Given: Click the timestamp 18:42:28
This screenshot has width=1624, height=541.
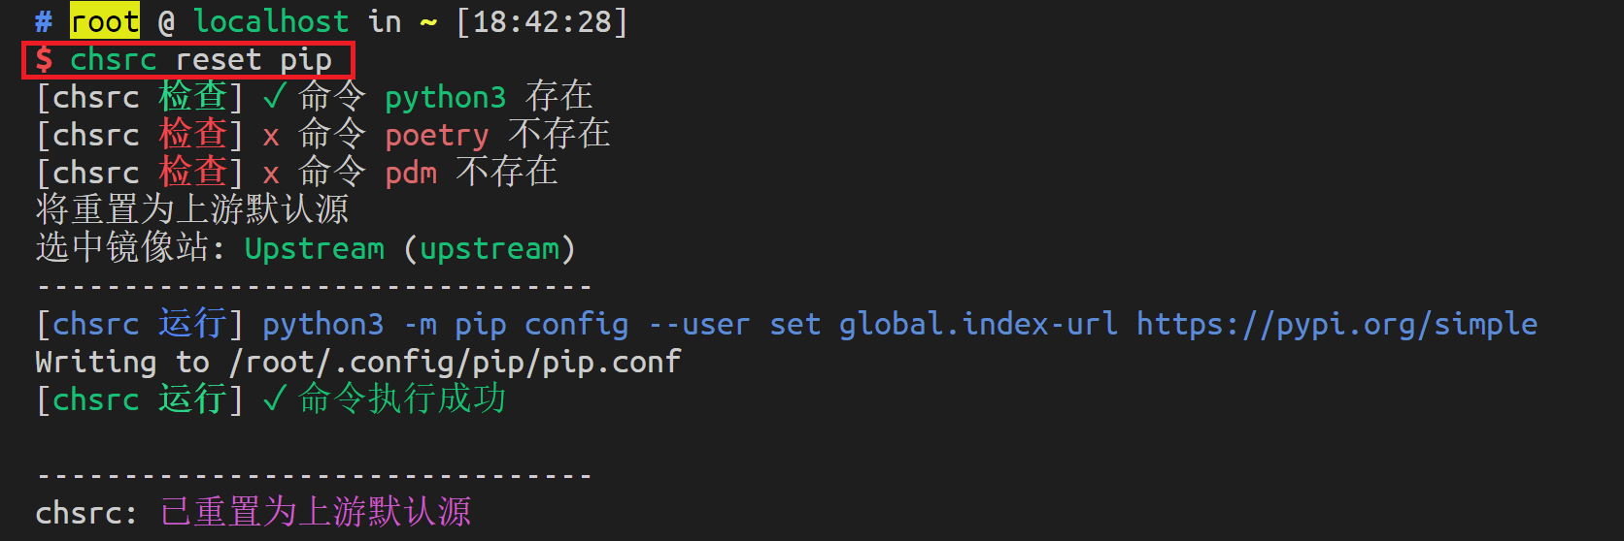Looking at the screenshot, I should coord(542,21).
